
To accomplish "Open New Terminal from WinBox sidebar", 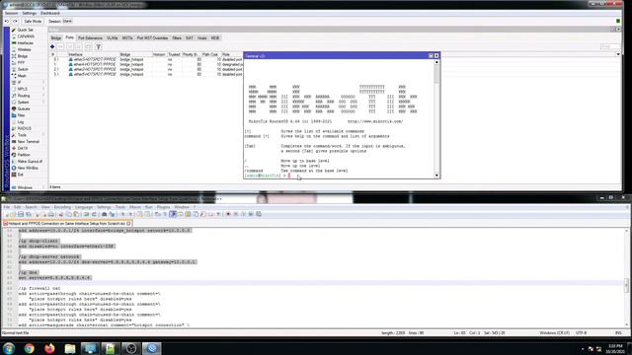I will [28, 142].
